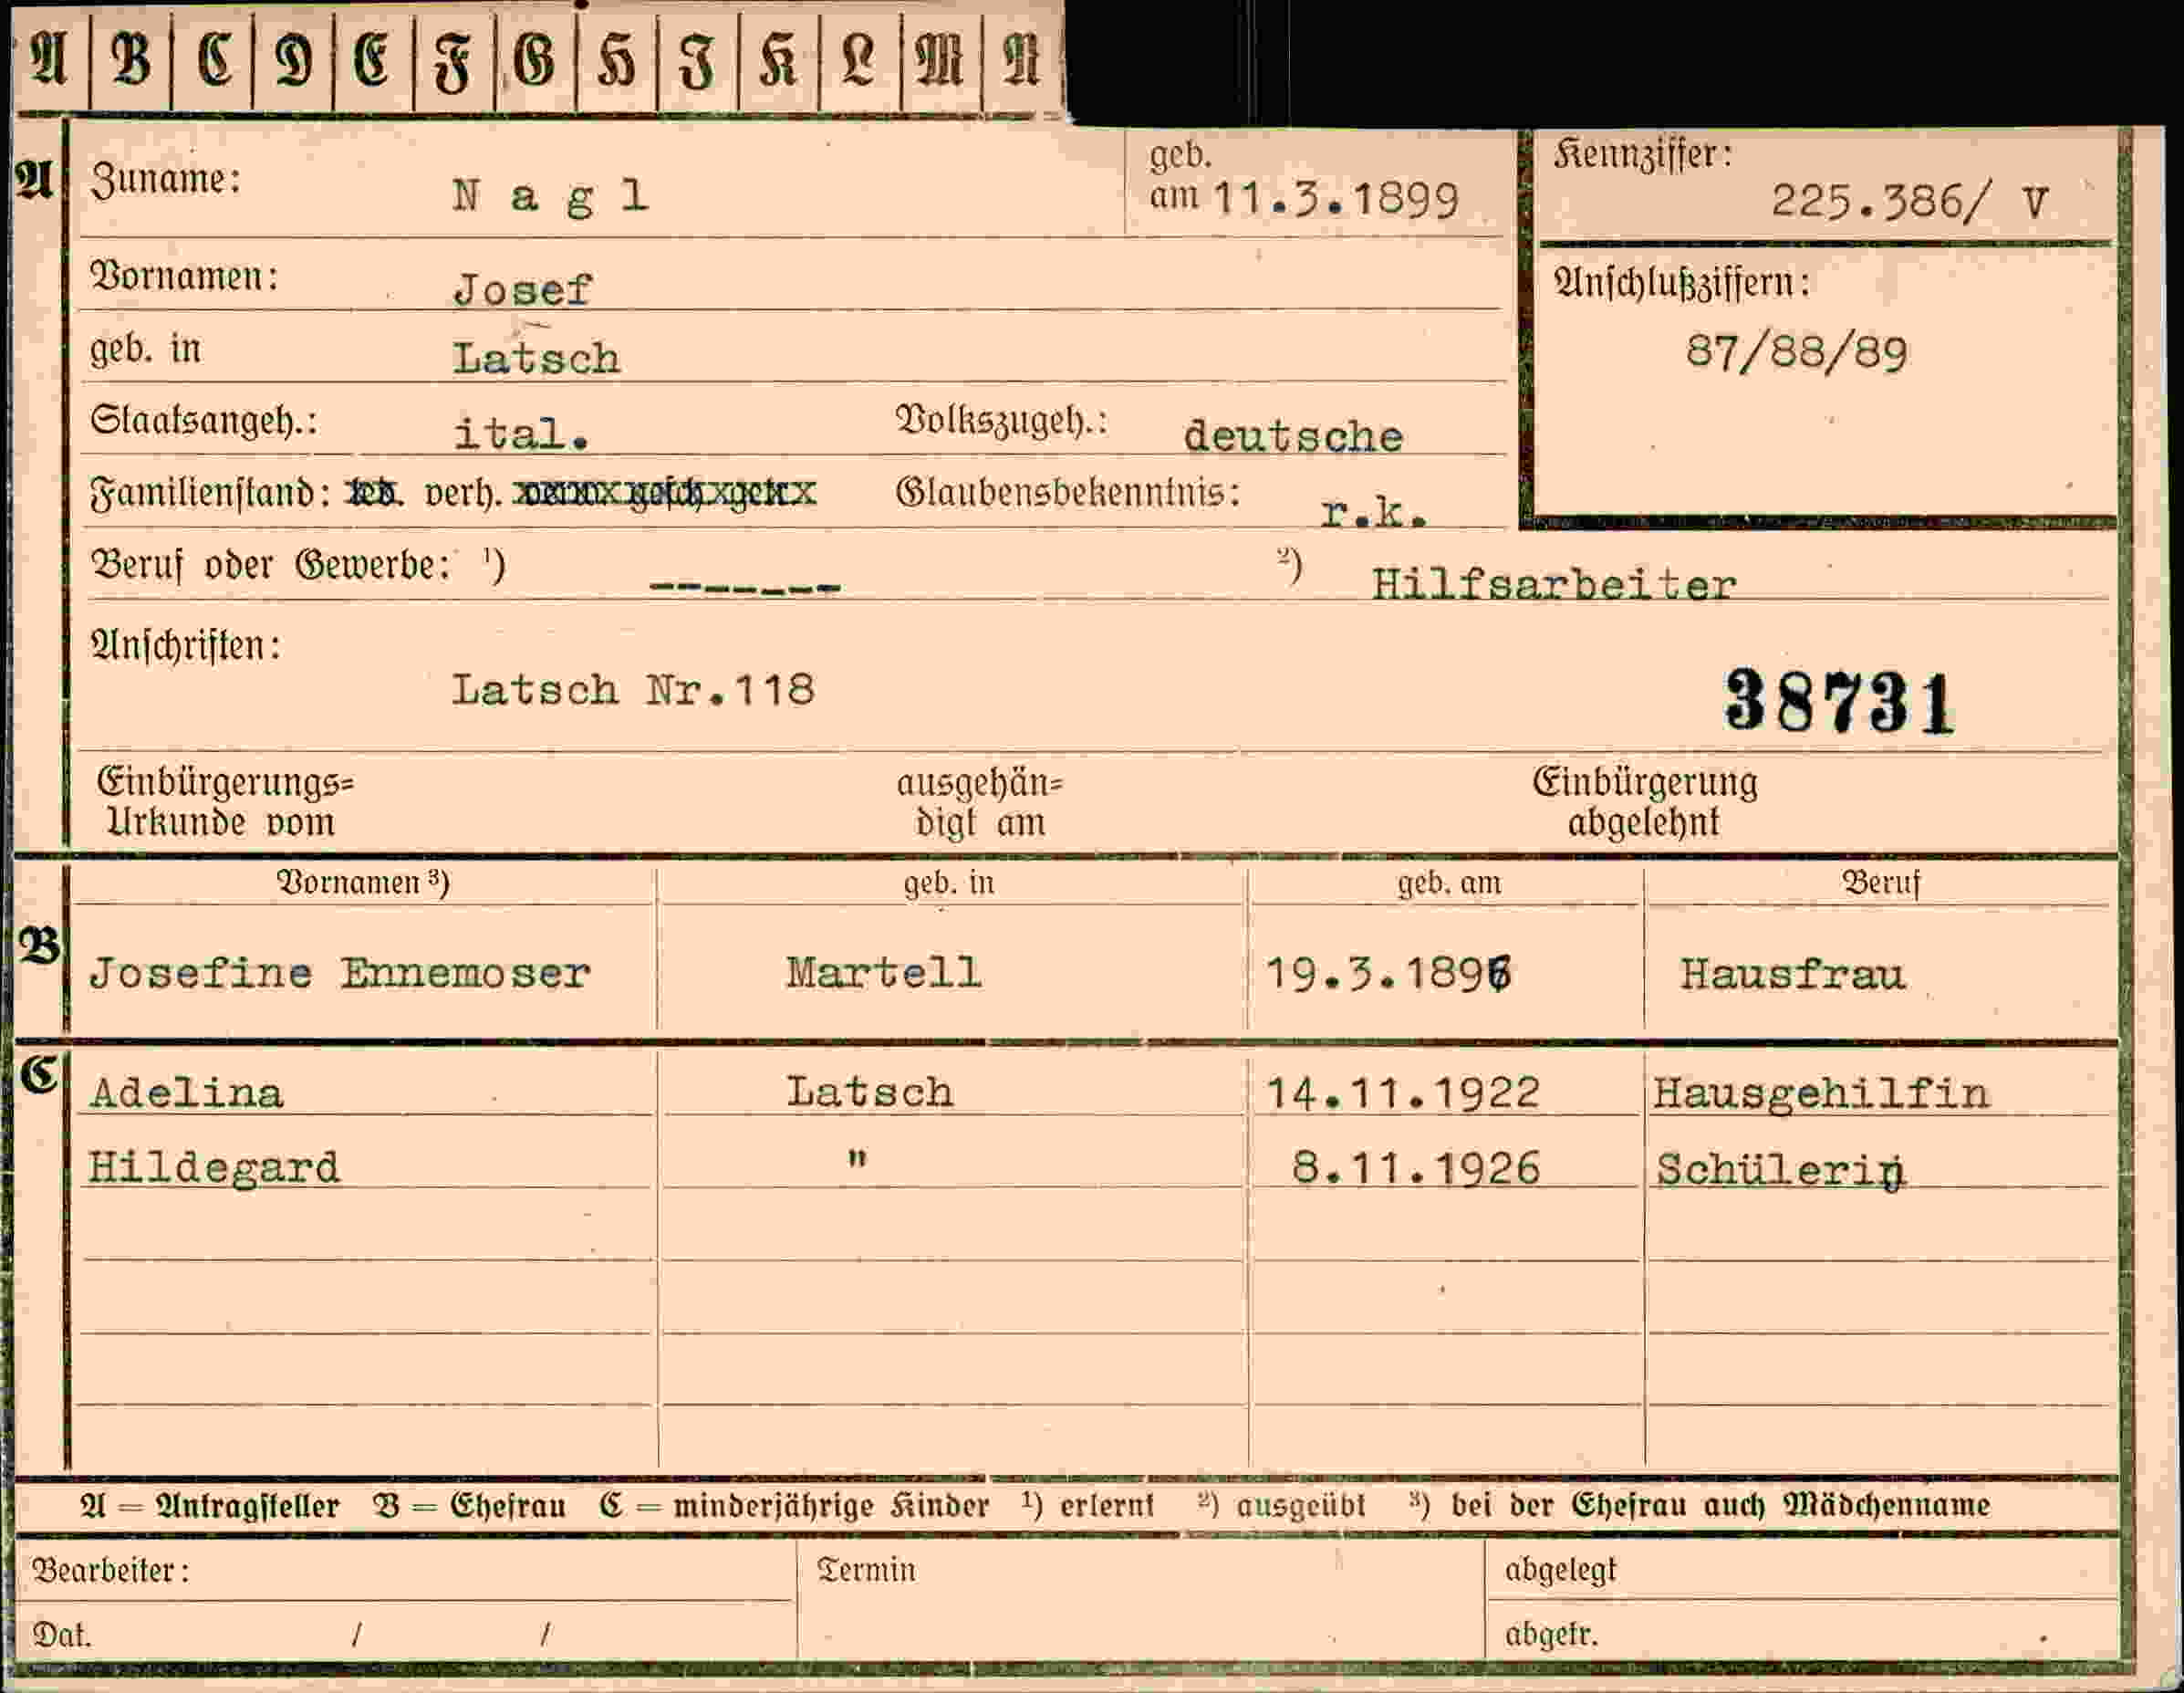The width and height of the screenshot is (2184, 1693).
Task: Click the 'Anschriften:' label
Action: pos(186,646)
